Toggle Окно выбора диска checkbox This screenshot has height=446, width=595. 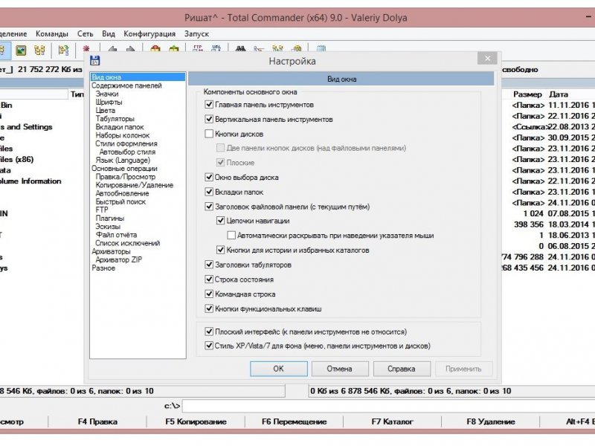[x=209, y=177]
